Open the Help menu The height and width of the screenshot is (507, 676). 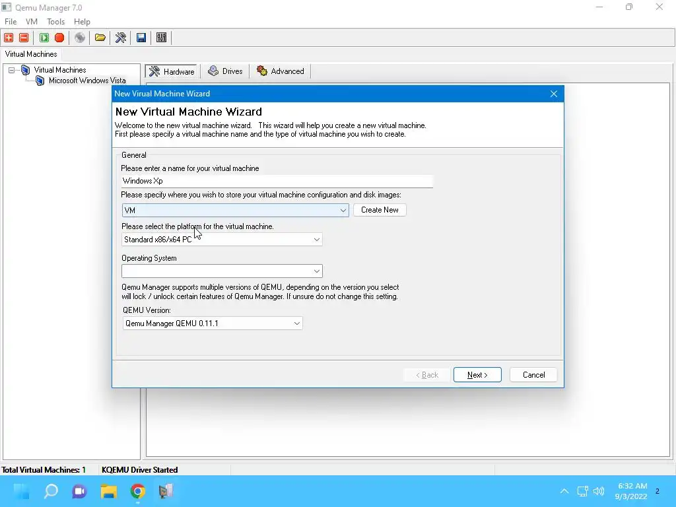point(82,22)
